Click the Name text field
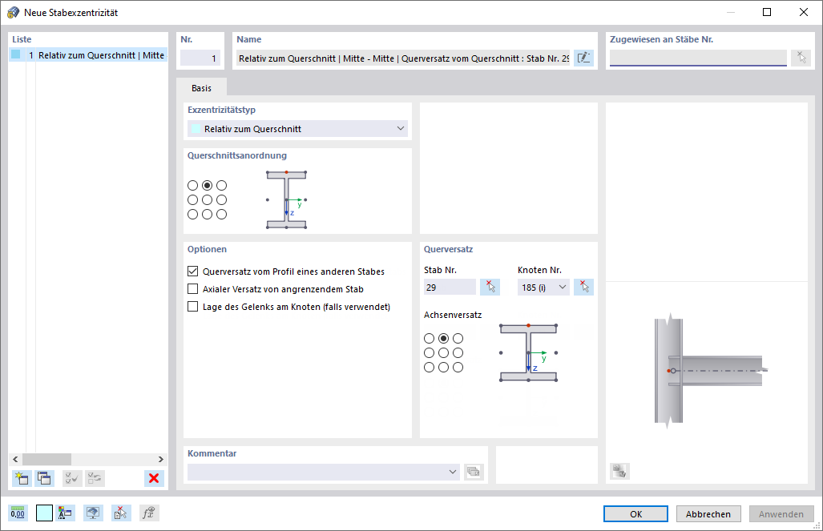The height and width of the screenshot is (531, 823). (x=403, y=58)
